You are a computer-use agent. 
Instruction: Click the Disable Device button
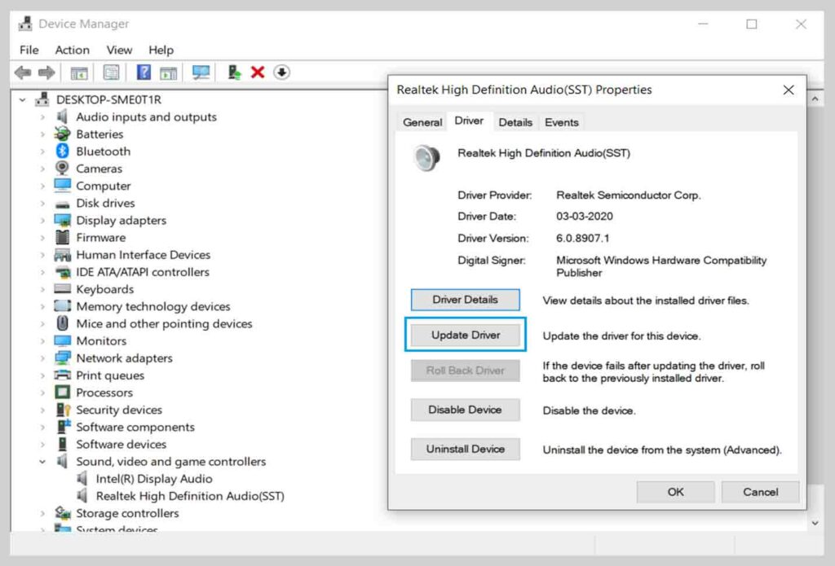[465, 410]
